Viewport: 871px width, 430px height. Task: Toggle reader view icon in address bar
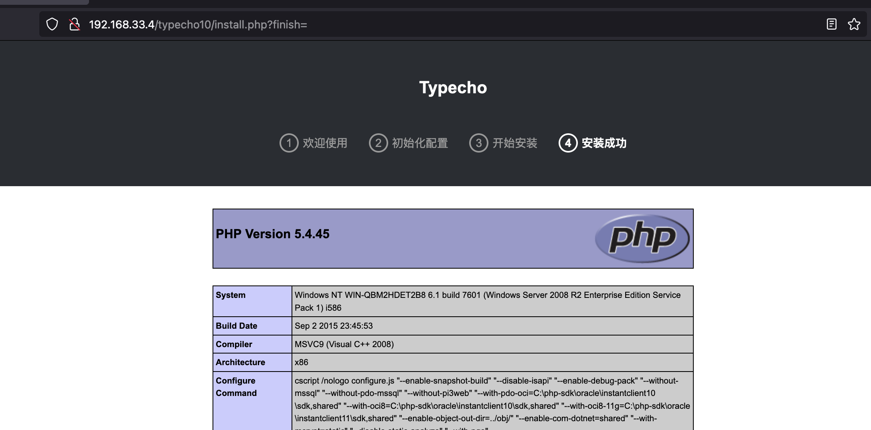coord(831,24)
